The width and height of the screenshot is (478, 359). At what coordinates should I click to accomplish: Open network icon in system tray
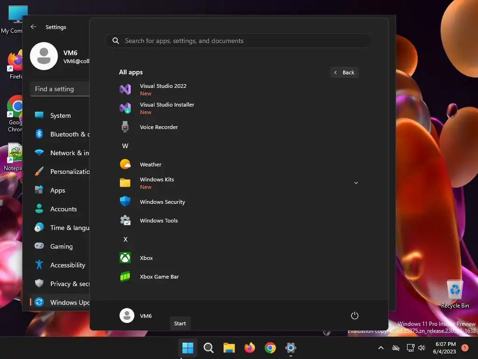click(x=411, y=348)
